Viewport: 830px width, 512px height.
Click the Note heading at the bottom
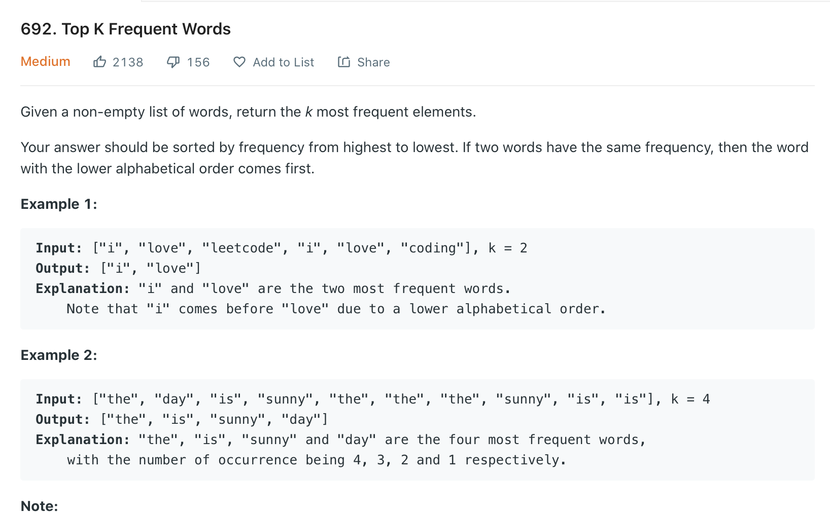coord(40,505)
